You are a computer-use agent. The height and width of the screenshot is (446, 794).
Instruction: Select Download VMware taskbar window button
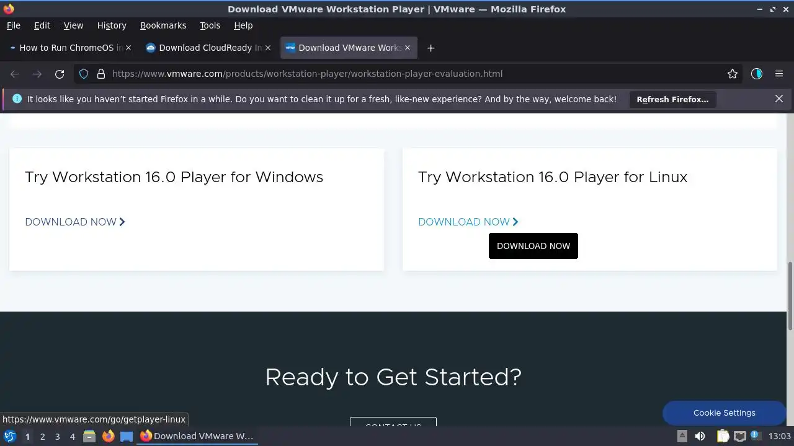[197, 436]
